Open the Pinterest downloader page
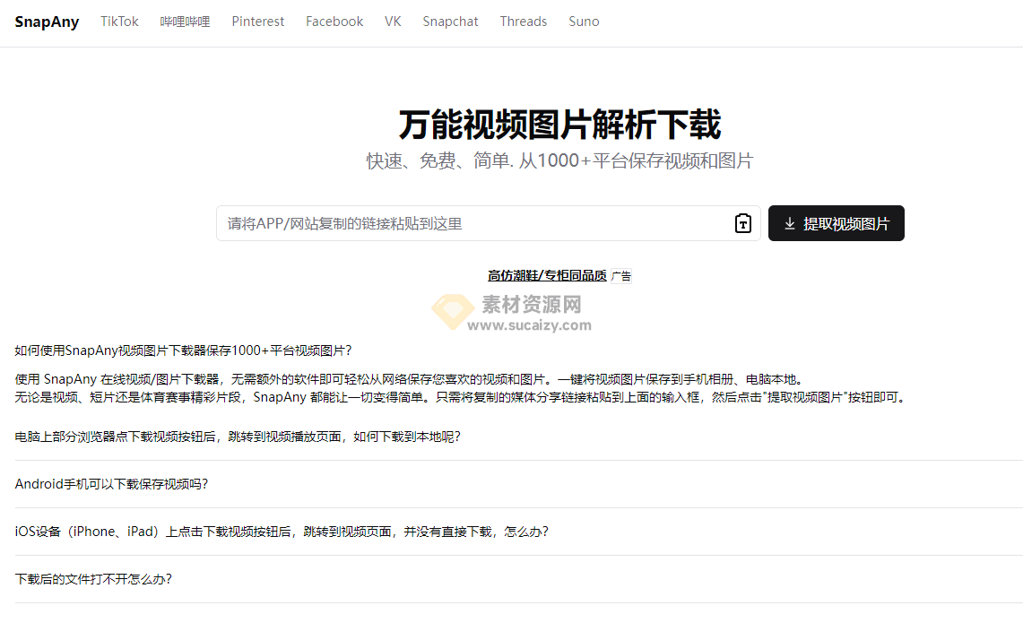Viewport: 1023px width, 623px height. (x=257, y=22)
